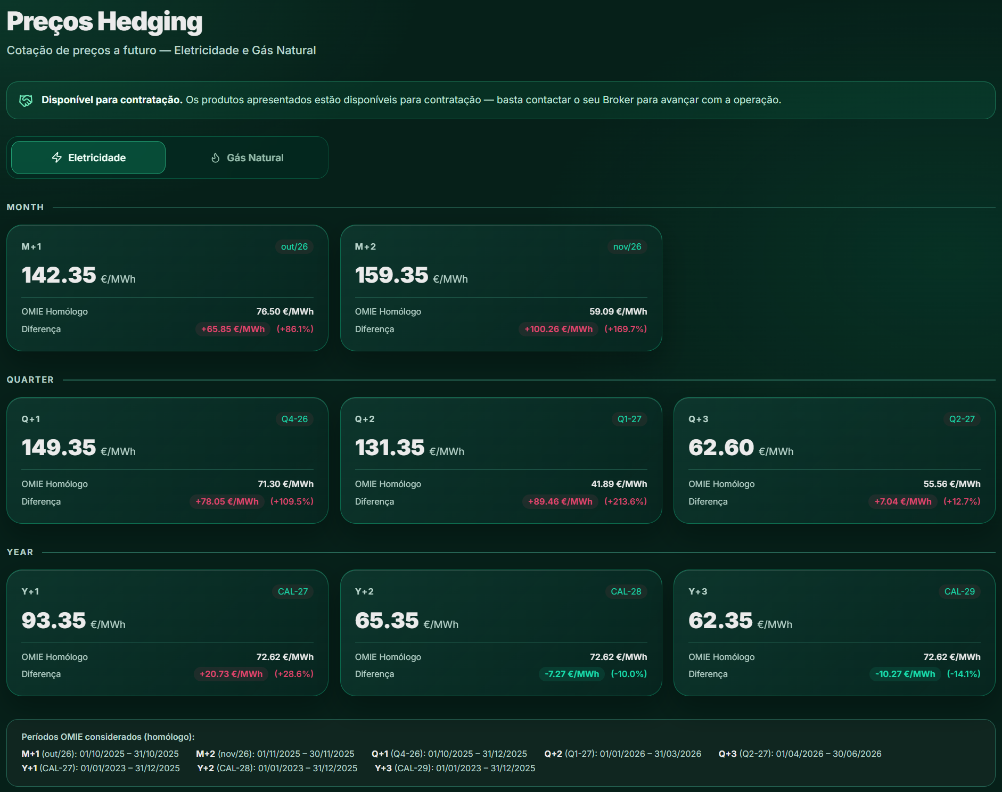Click the -7.27 €/MWh difference pill
The image size is (1002, 792).
(572, 674)
